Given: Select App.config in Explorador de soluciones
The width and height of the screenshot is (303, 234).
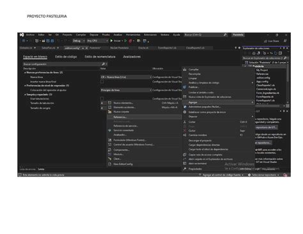Looking at the screenshot, I should pos(262,81).
